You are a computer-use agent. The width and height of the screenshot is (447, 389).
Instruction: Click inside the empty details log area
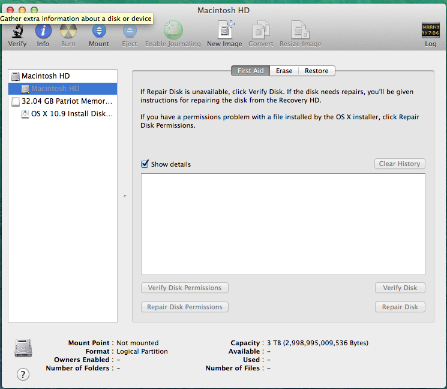[x=283, y=224]
